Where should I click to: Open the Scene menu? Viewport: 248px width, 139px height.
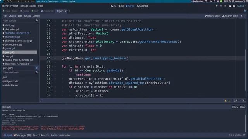point(5,6)
